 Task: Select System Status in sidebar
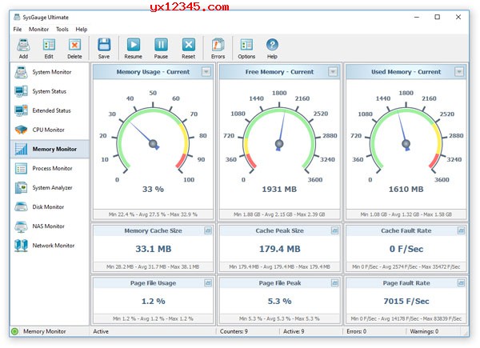pos(50,91)
